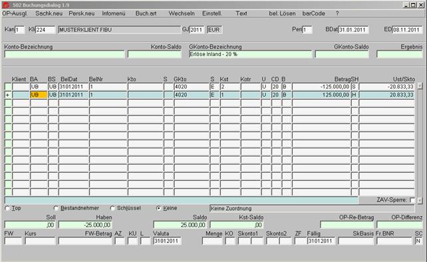The width and height of the screenshot is (427, 262).
Task: Click the scroll up arrow beside booking grid
Action: coord(420,86)
